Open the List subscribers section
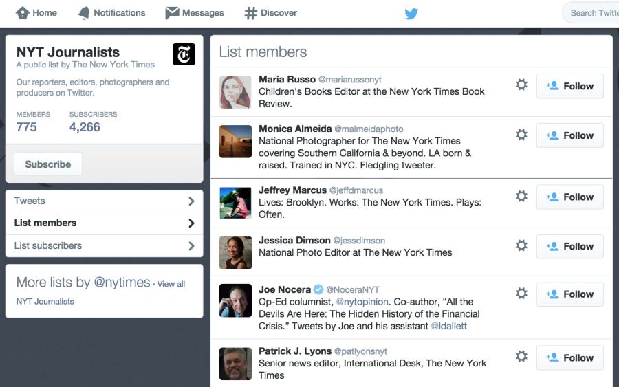 tap(105, 246)
